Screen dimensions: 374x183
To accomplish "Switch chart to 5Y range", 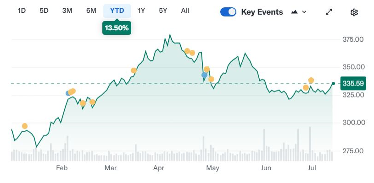I will point(163,11).
